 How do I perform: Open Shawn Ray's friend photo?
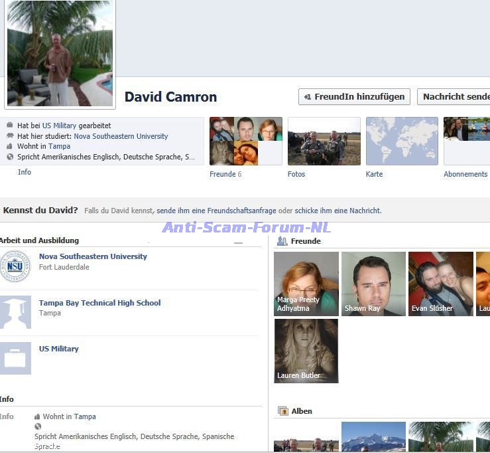[373, 284]
